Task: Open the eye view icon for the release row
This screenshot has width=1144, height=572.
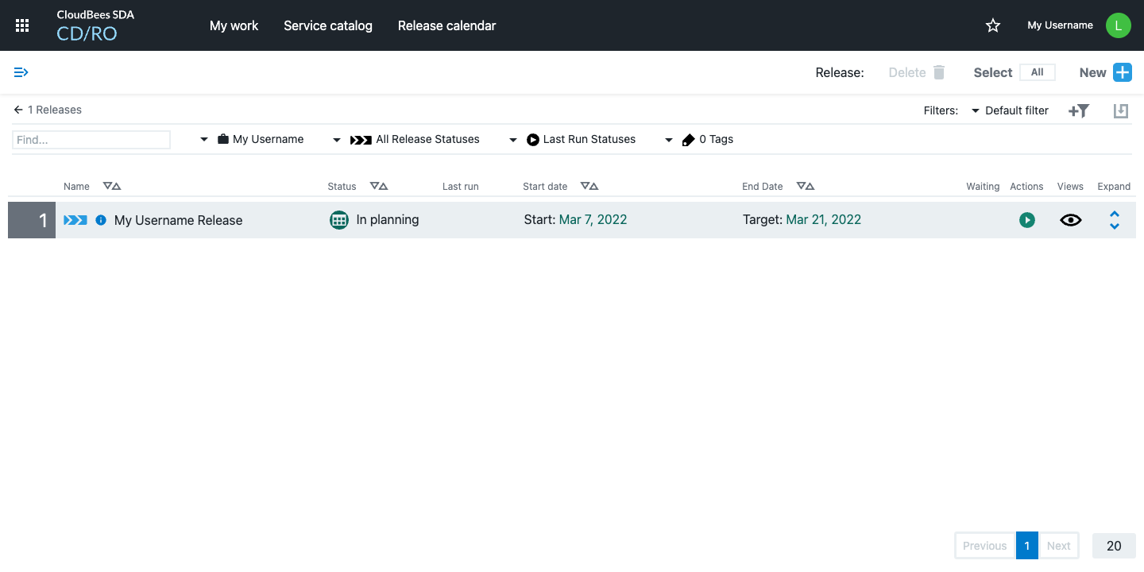Action: (x=1070, y=220)
